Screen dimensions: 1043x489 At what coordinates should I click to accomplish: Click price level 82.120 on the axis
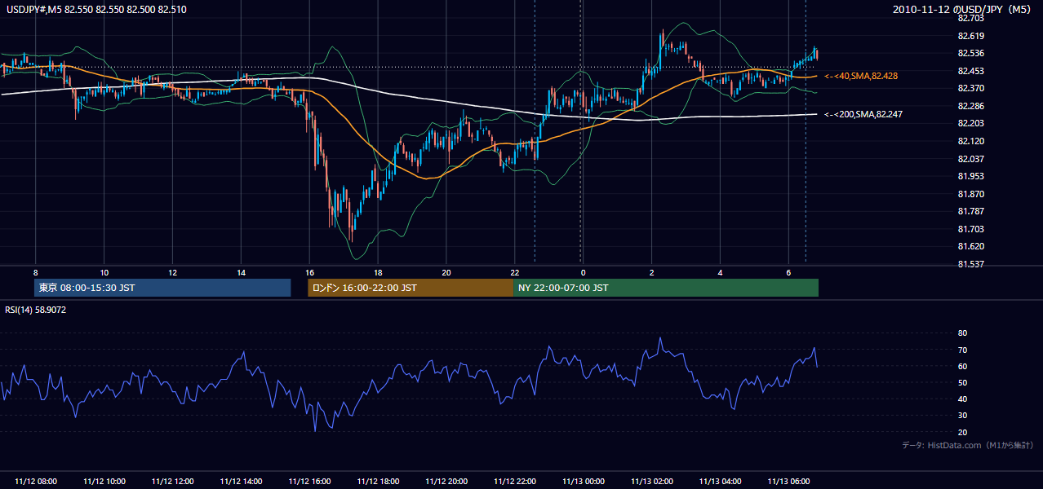pos(970,141)
